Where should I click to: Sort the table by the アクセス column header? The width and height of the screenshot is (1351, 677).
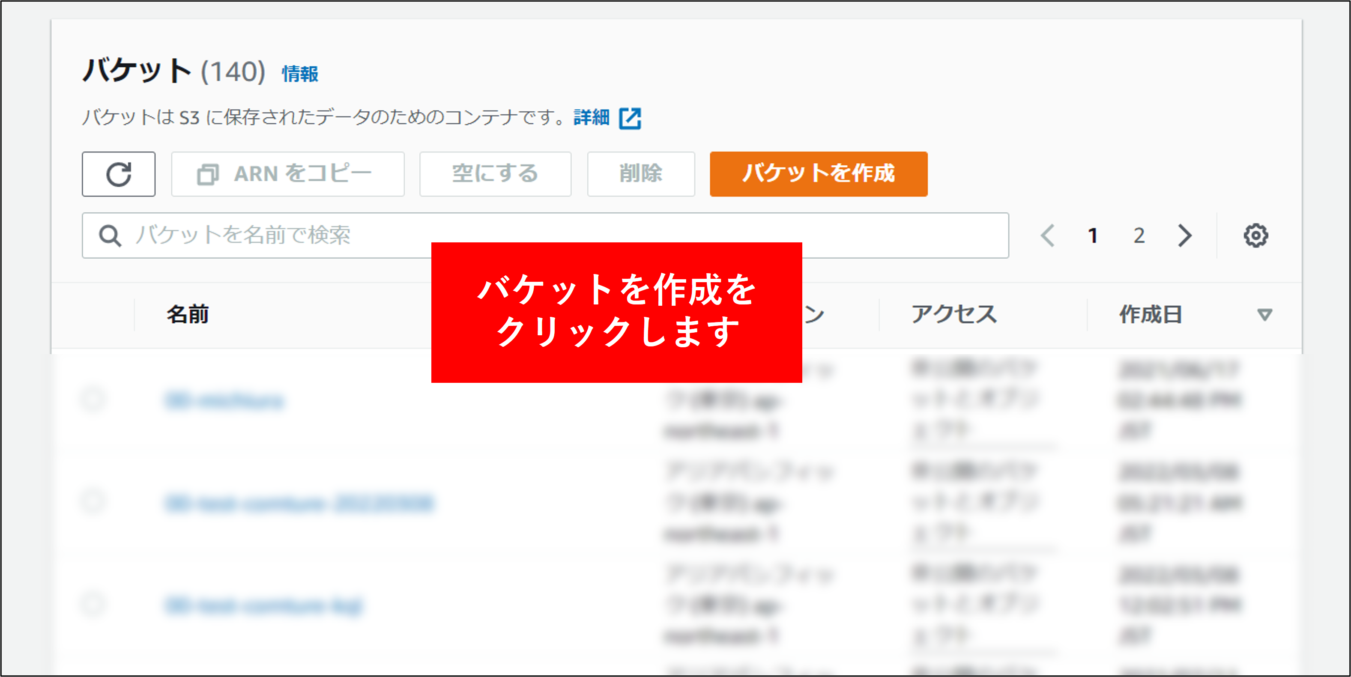(953, 315)
